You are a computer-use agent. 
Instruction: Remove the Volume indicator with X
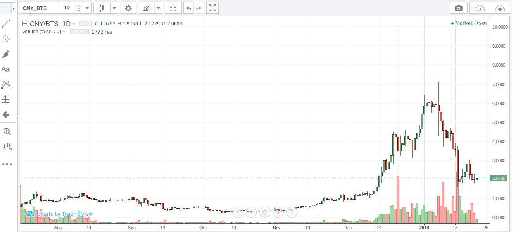[85, 32]
